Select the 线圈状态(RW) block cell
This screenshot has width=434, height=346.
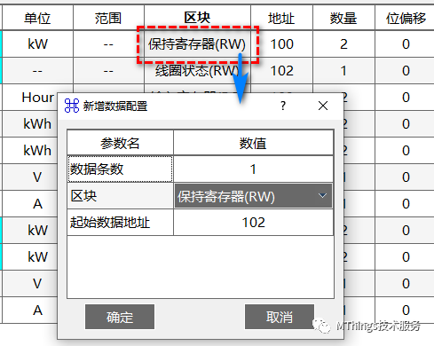pos(197,71)
